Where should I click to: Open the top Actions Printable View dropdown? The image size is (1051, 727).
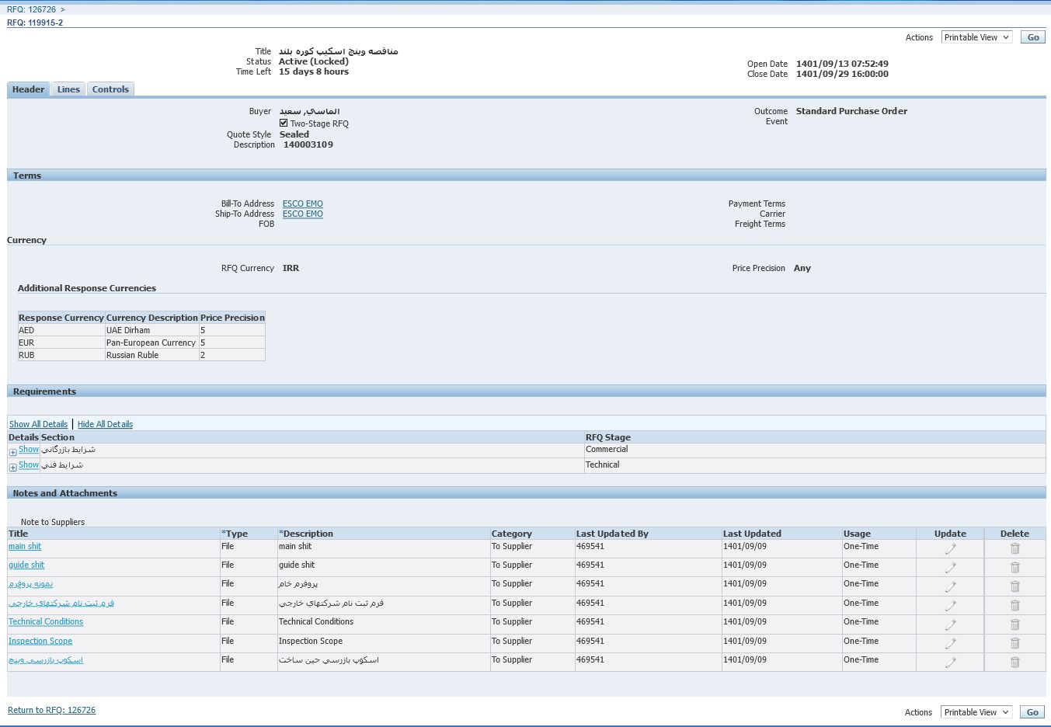click(x=976, y=37)
